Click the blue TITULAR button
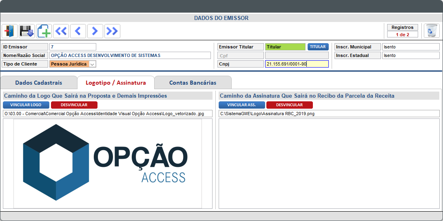 [x=318, y=47]
